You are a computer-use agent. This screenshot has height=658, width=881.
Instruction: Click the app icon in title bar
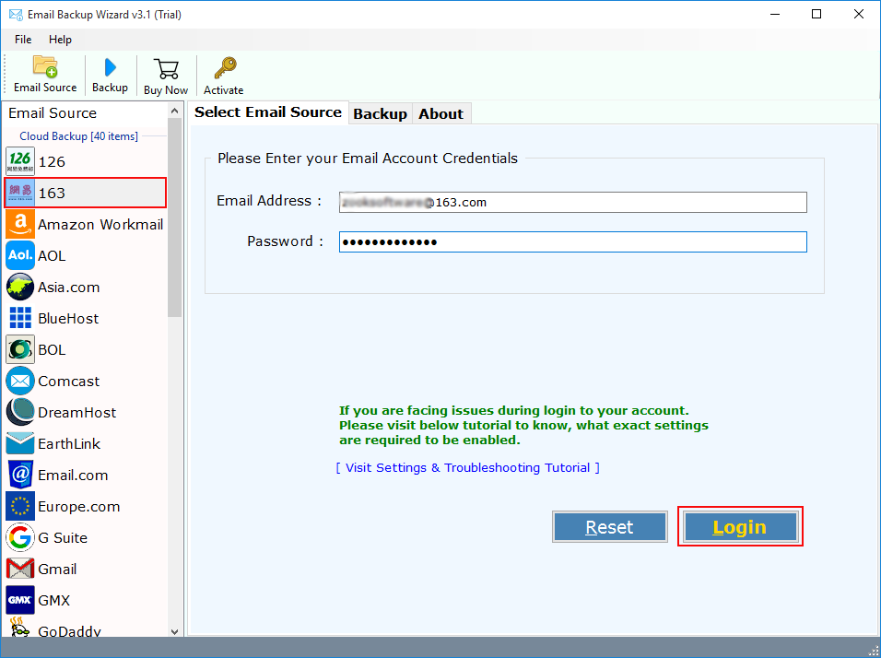[x=16, y=15]
